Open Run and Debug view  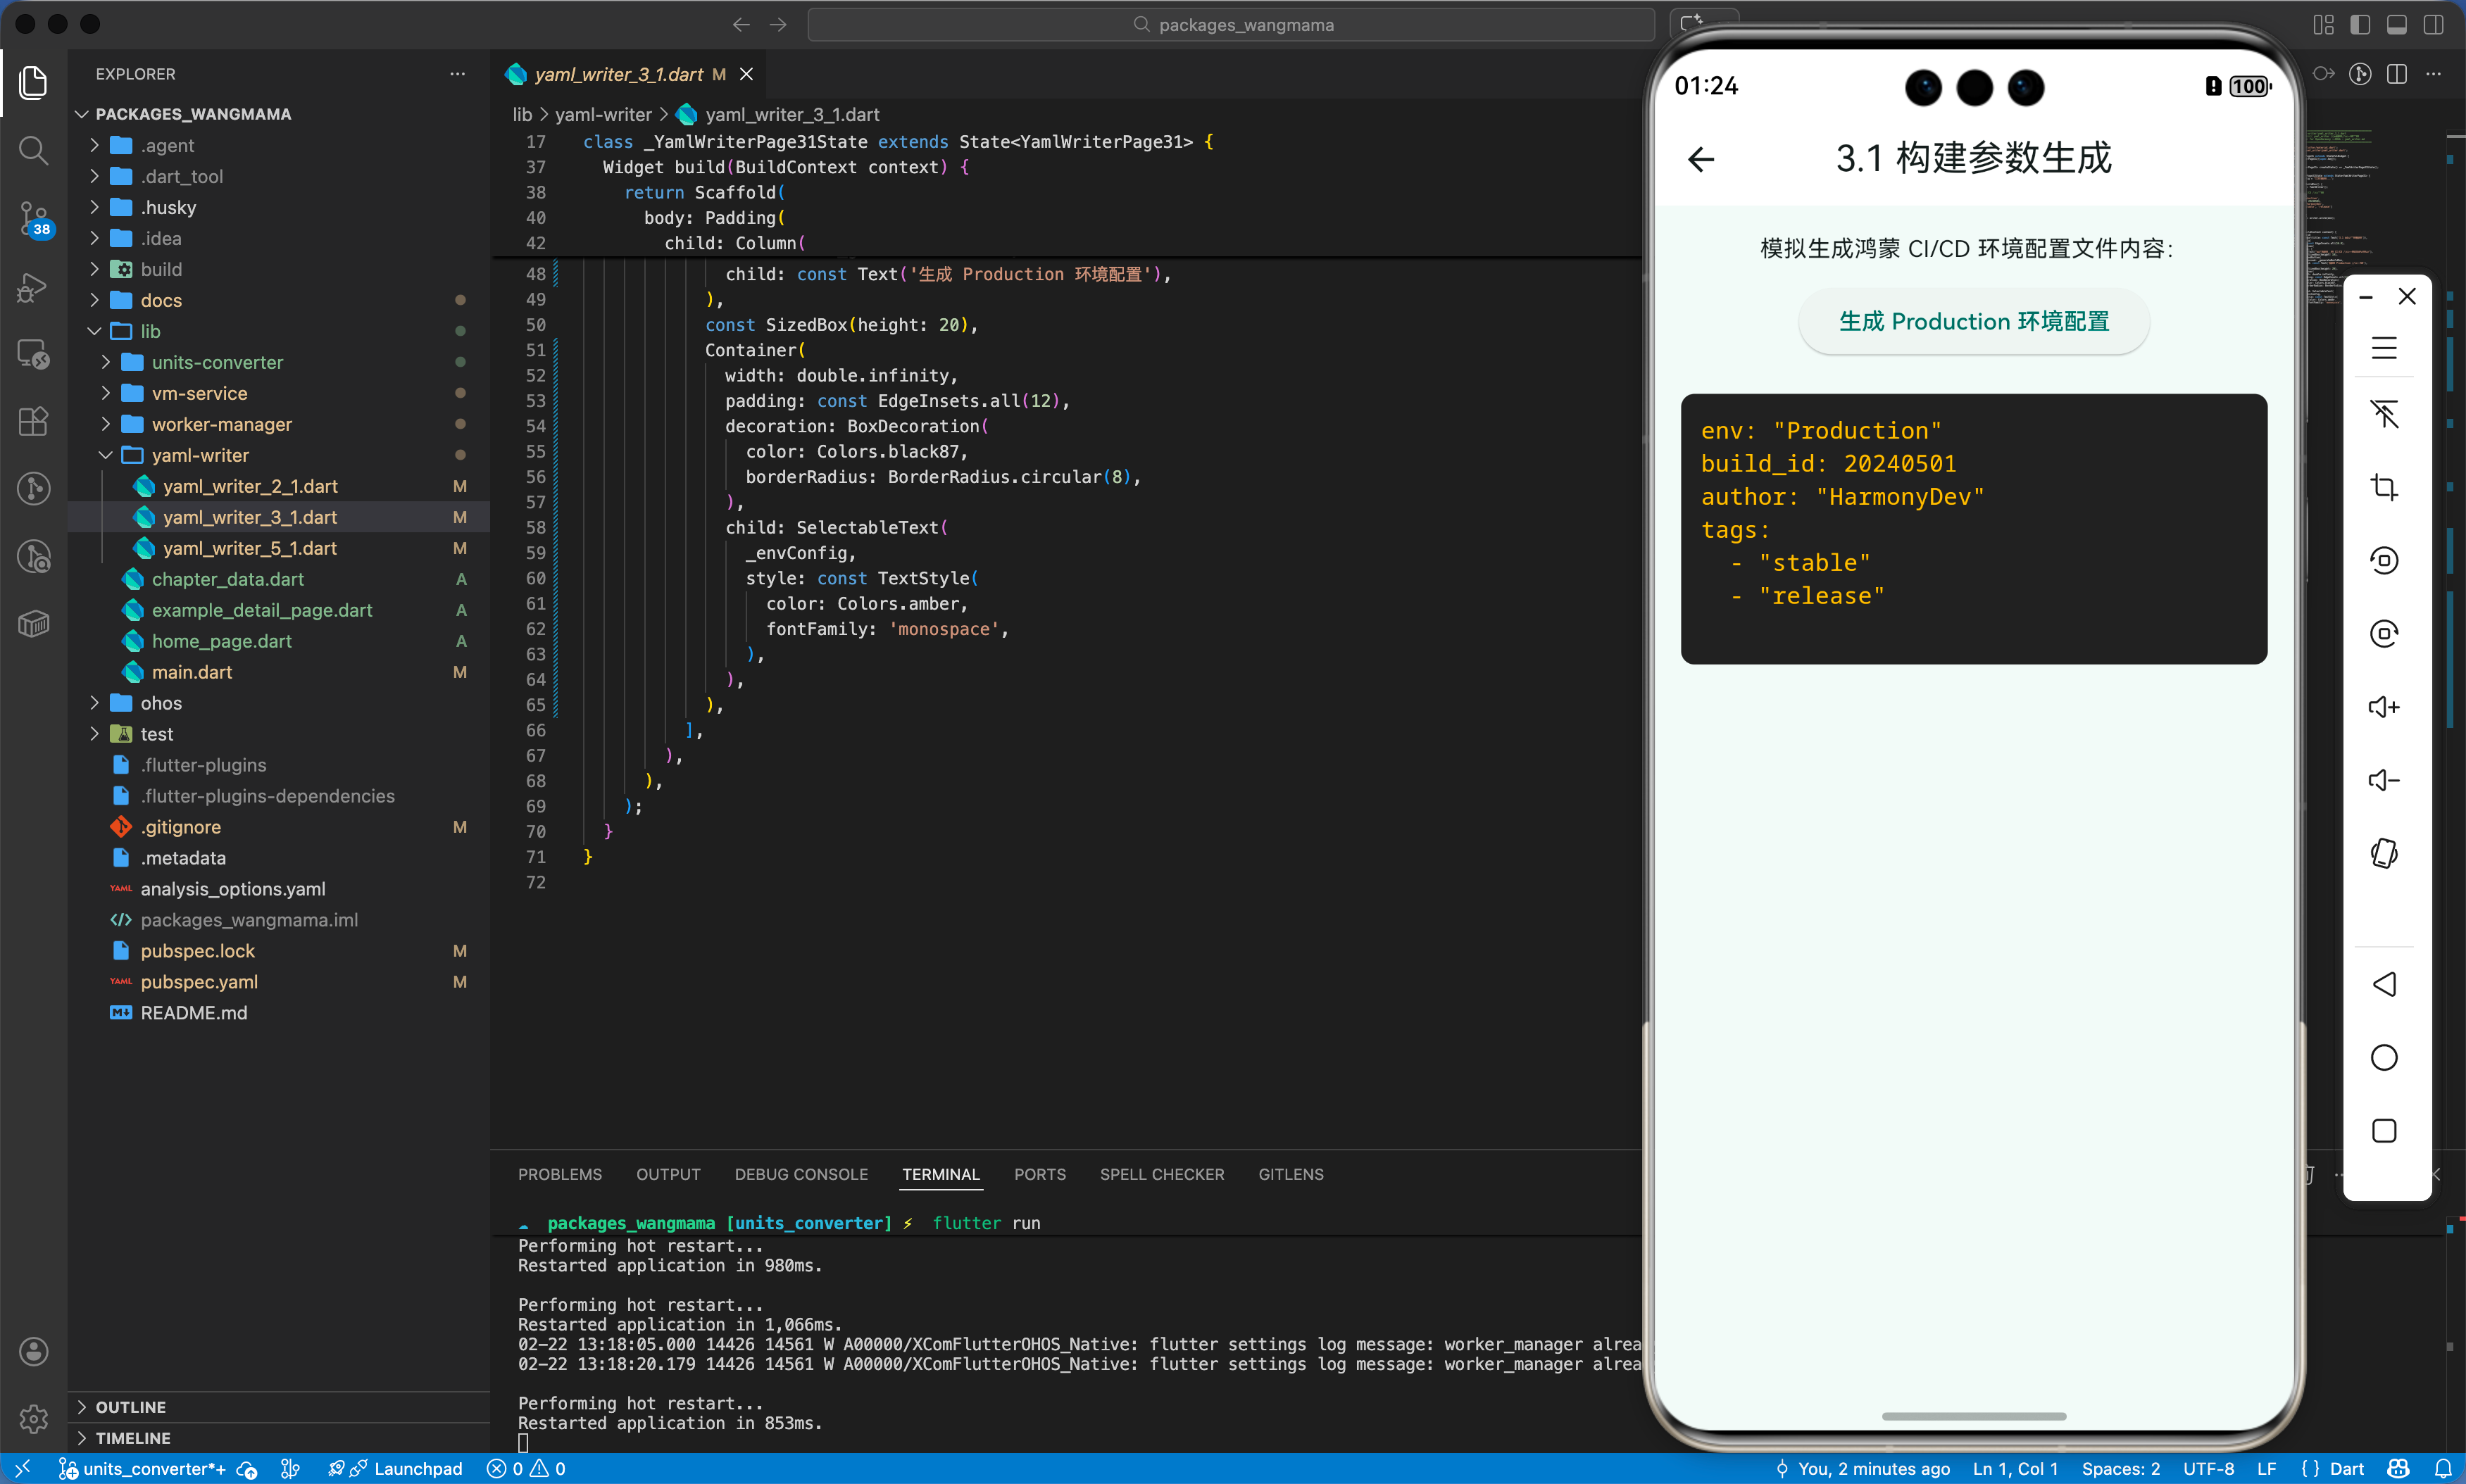[x=33, y=287]
